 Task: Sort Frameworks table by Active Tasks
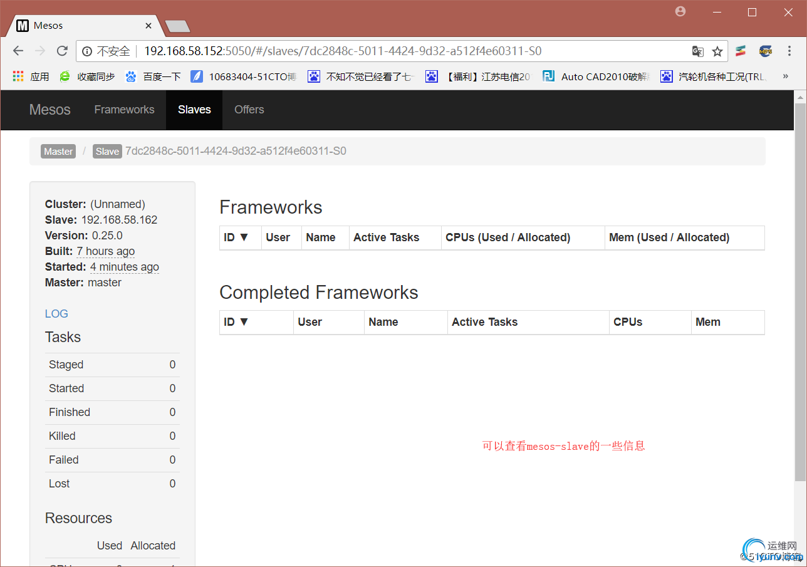click(x=395, y=237)
